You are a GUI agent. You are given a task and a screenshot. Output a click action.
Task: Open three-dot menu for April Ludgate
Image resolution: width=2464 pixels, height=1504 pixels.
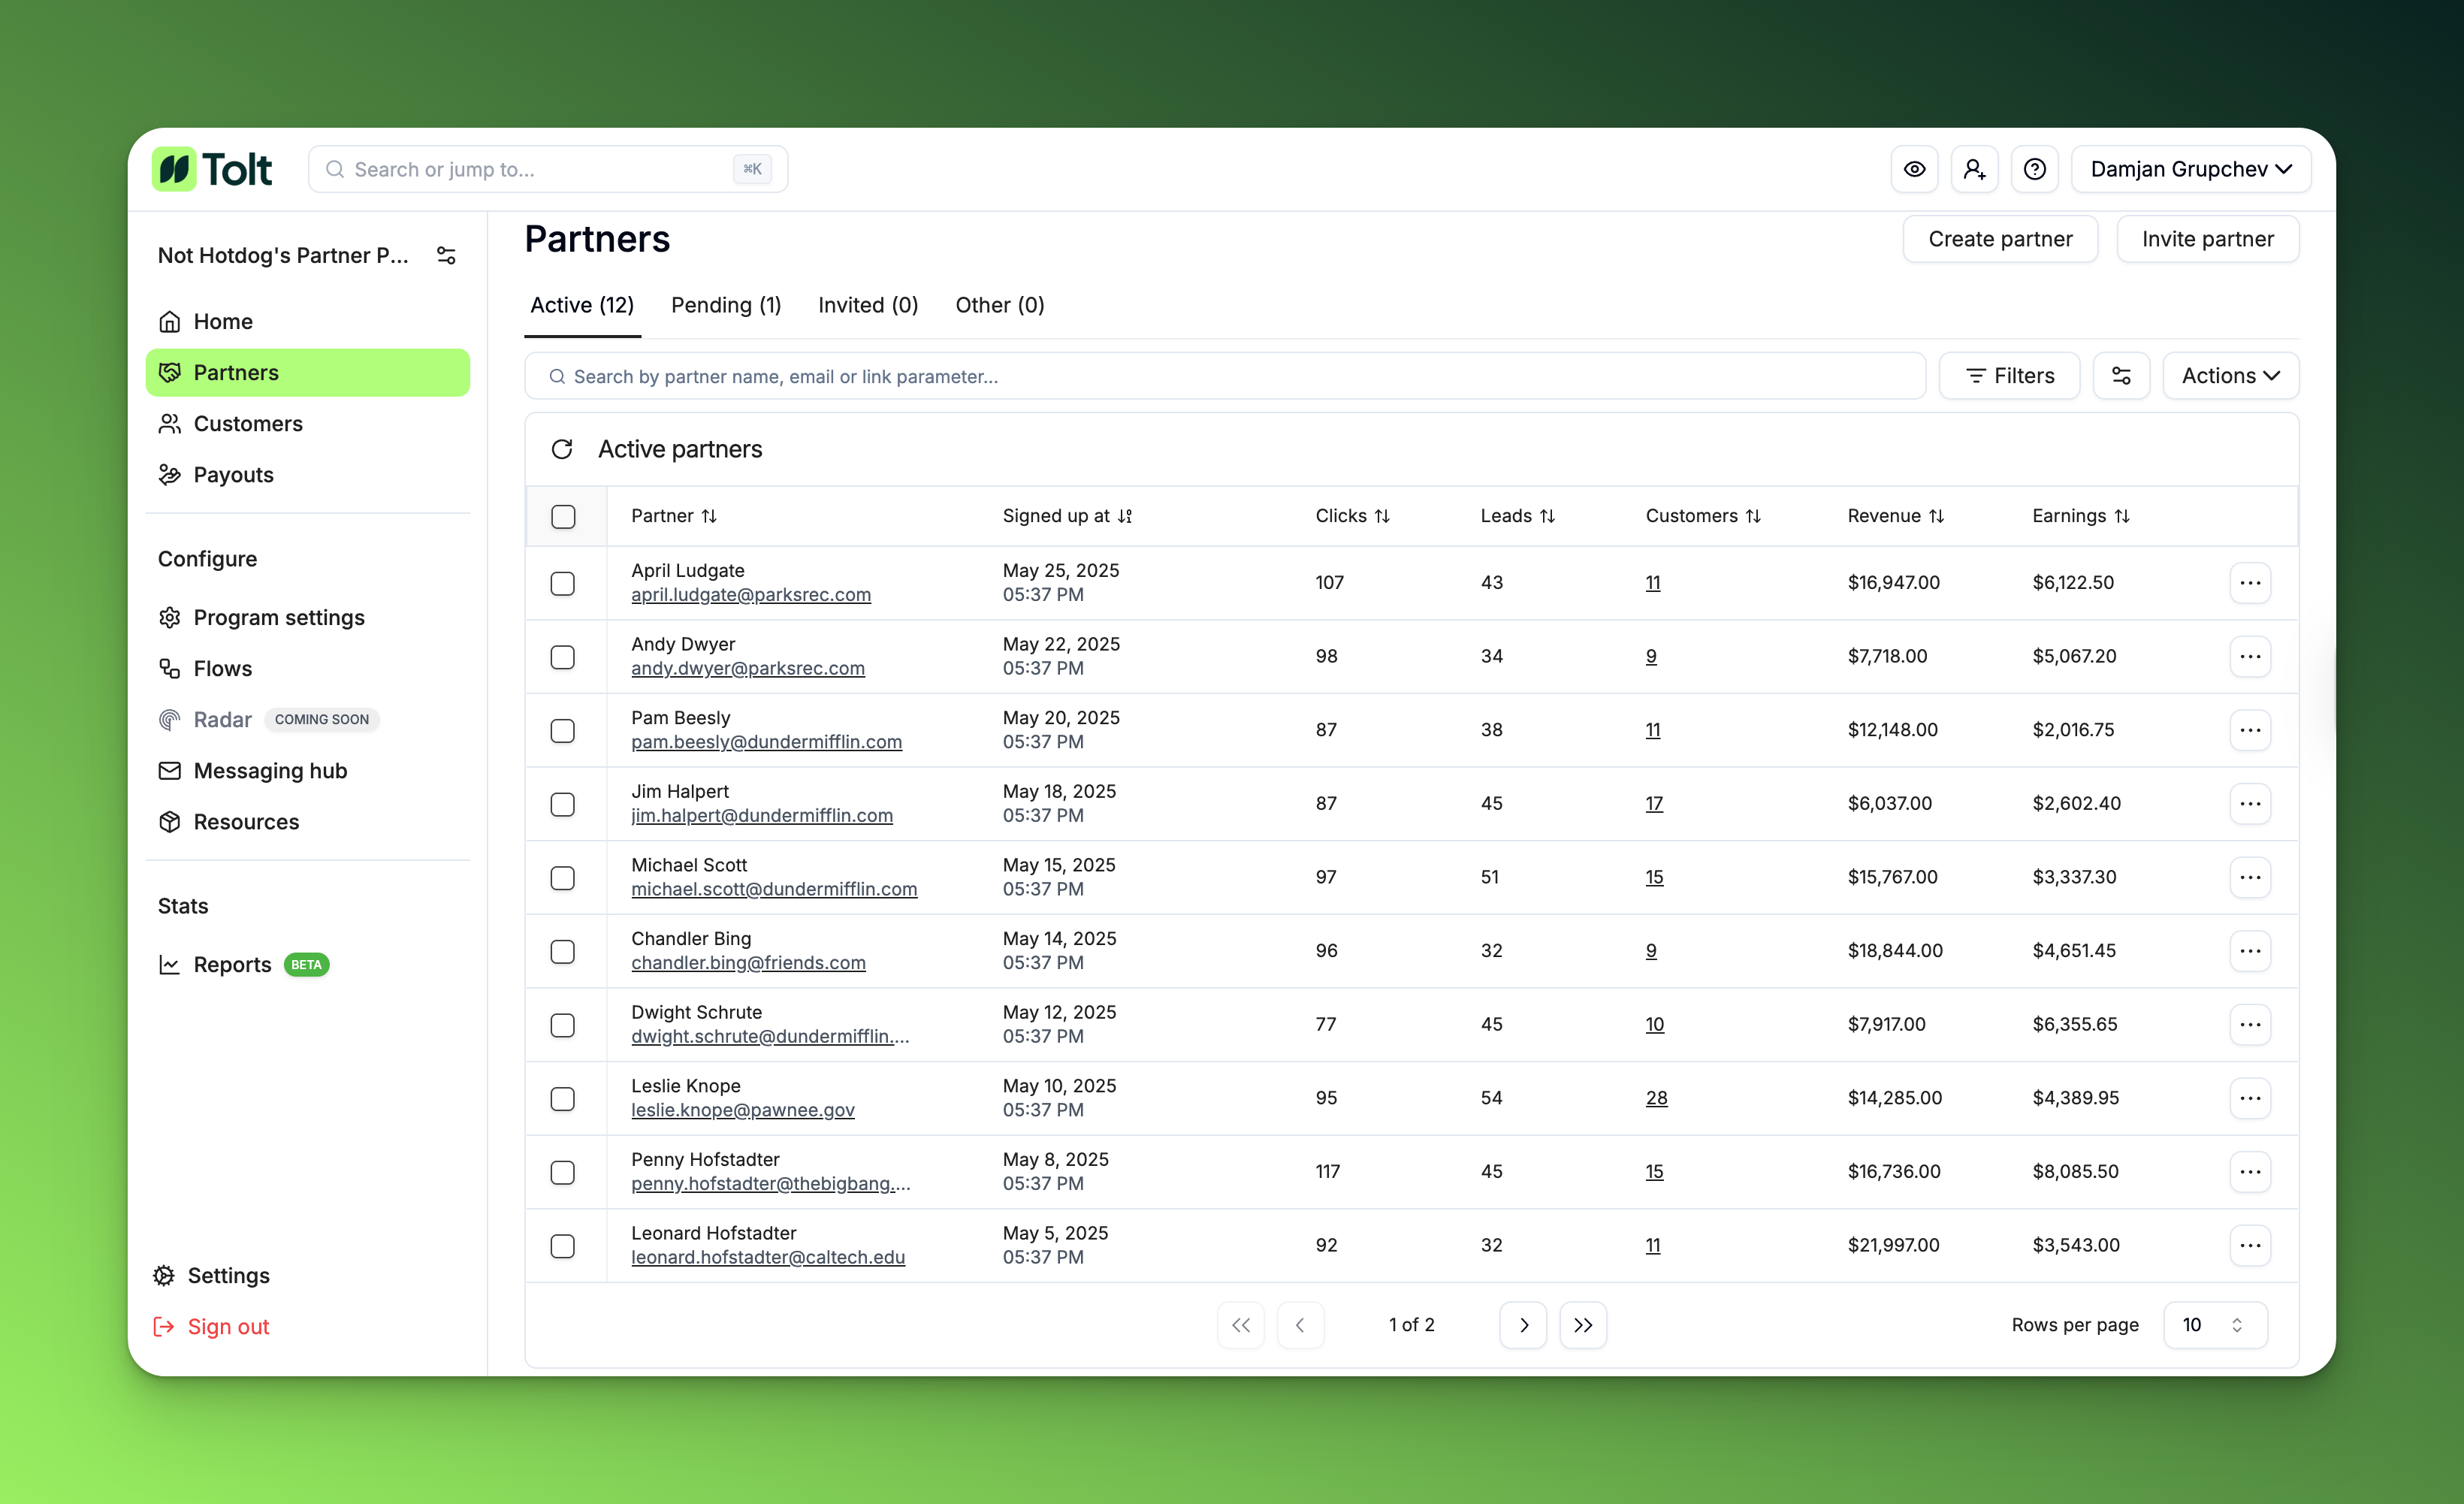click(2250, 583)
